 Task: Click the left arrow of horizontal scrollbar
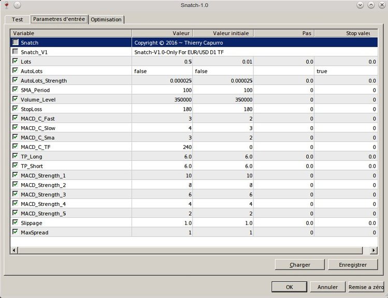pos(14,250)
